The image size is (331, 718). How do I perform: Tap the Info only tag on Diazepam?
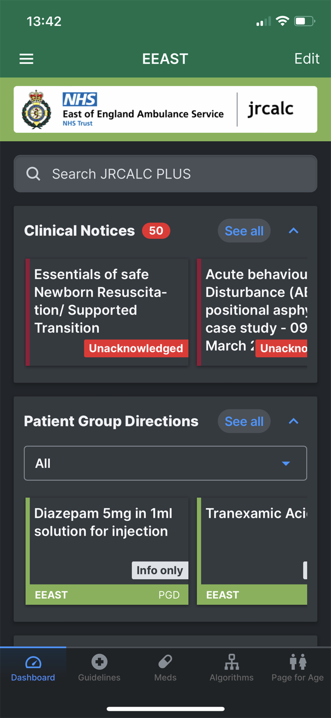click(x=160, y=570)
